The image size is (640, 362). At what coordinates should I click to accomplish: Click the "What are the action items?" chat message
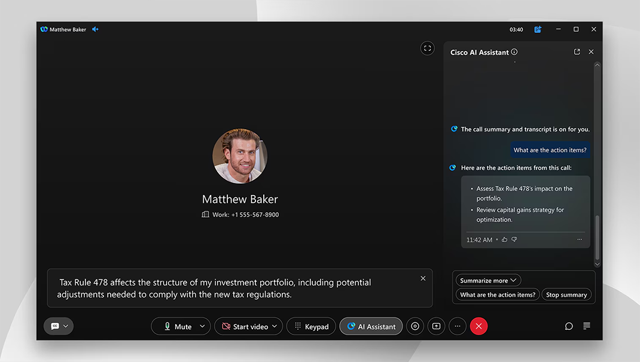550,150
